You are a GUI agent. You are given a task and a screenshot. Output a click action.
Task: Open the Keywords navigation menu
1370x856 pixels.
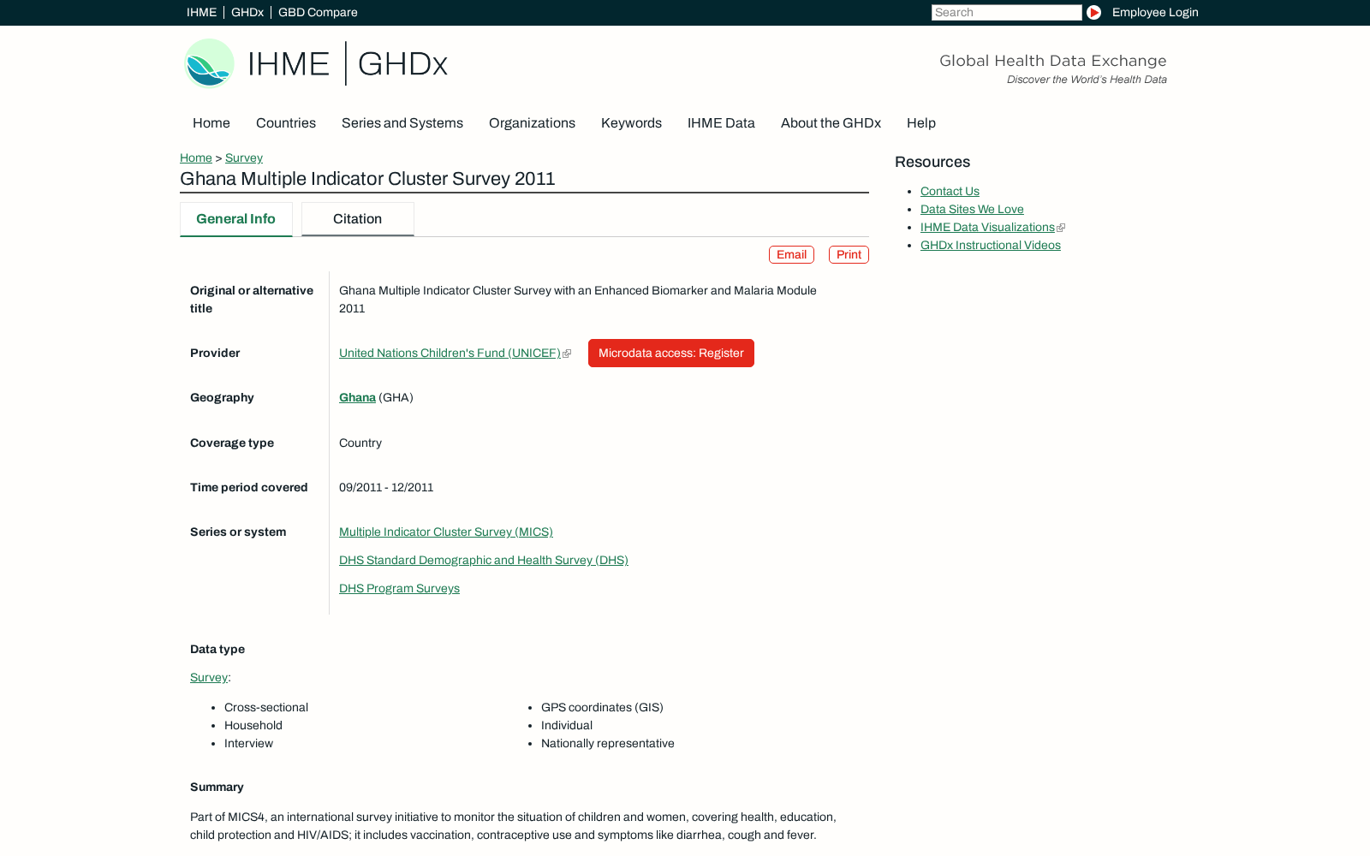631,123
